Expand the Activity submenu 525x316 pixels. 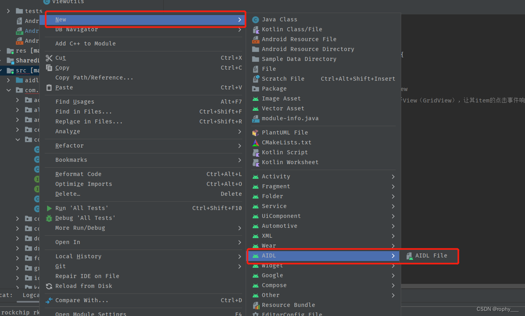pyautogui.click(x=276, y=176)
